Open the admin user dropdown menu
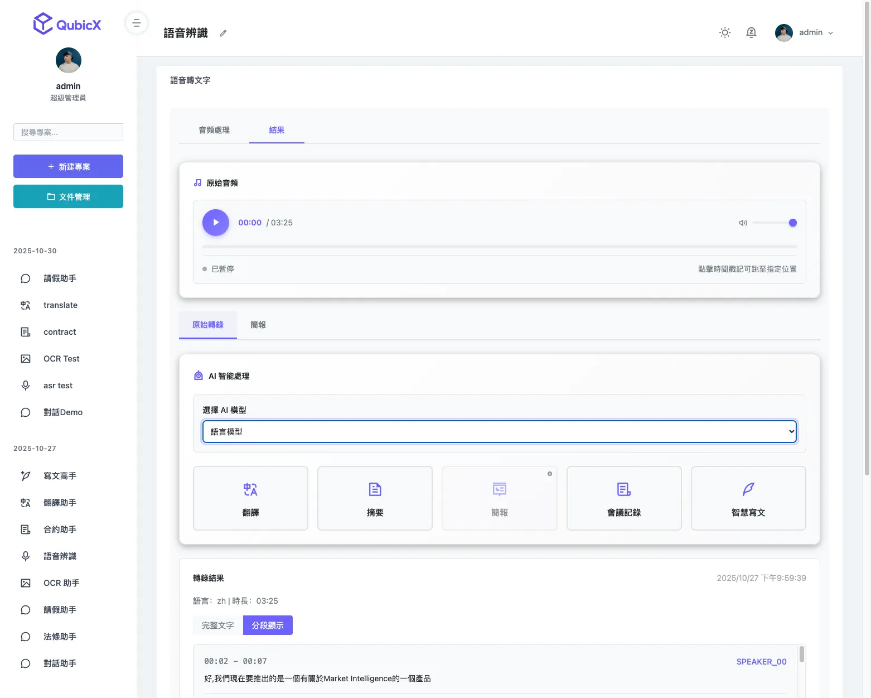The width and height of the screenshot is (871, 698). tap(805, 33)
